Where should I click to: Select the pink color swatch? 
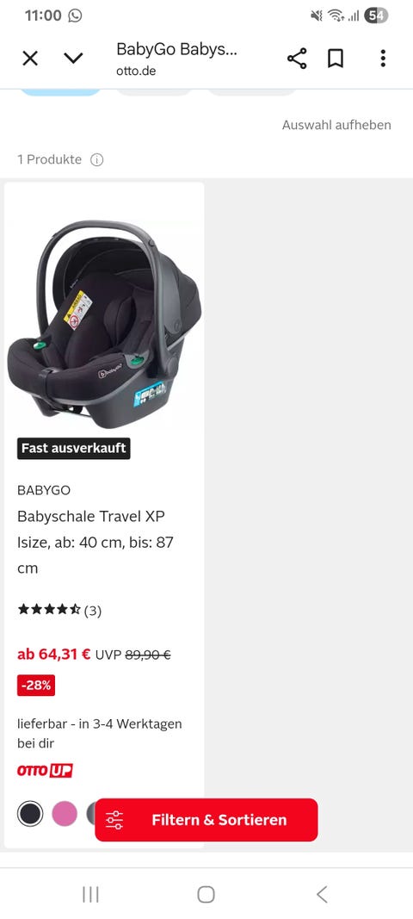pyautogui.click(x=65, y=814)
